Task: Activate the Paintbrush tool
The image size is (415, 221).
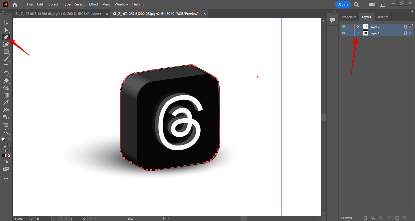Action: pos(6,59)
